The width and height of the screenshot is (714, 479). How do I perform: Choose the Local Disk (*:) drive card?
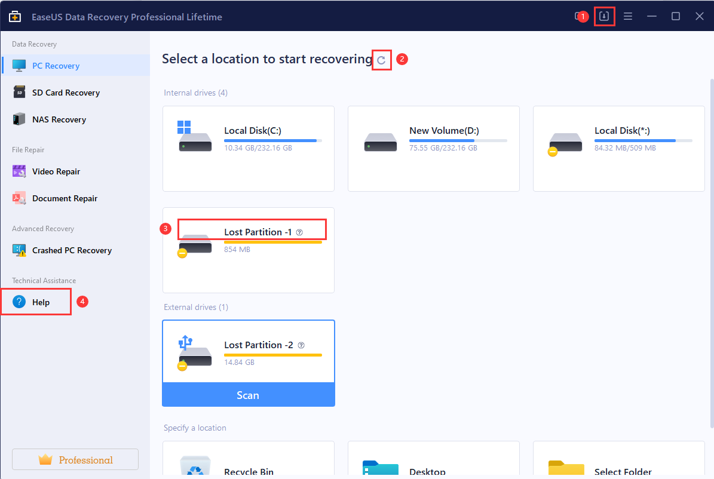(618, 149)
